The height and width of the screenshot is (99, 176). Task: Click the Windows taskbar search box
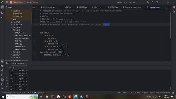(22, 97)
